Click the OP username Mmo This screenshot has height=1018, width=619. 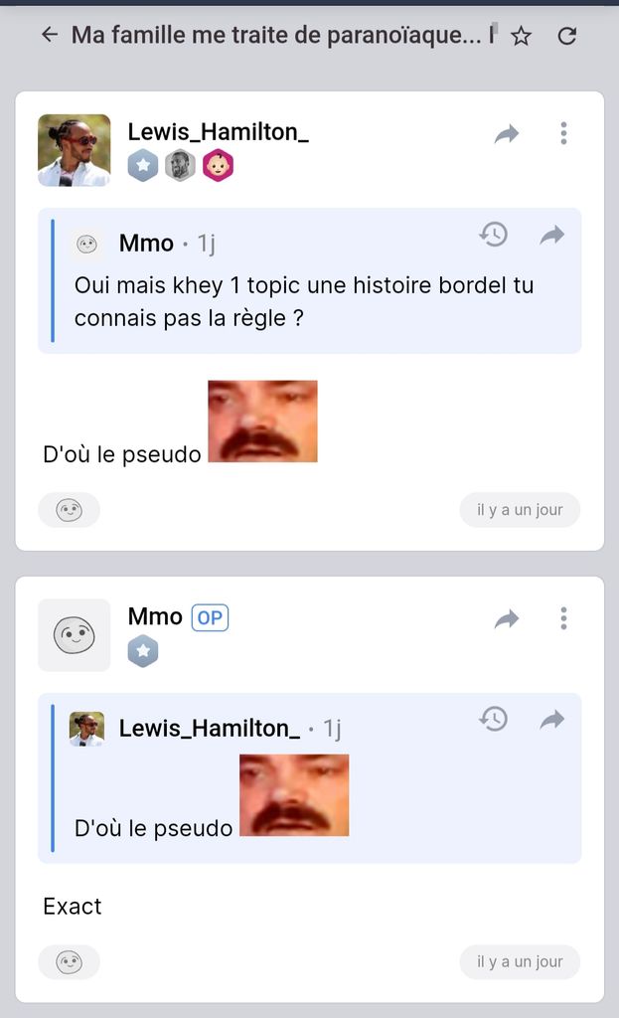[x=155, y=616]
